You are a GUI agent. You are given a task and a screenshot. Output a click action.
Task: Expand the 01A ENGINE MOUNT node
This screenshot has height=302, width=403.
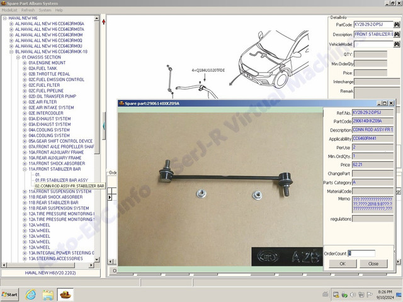point(25,63)
